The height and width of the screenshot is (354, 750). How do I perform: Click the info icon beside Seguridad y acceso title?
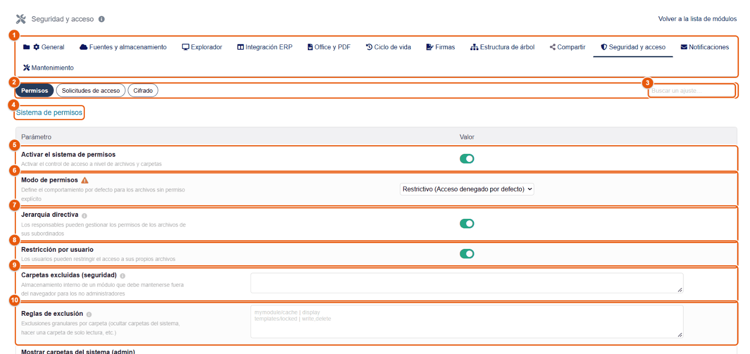(x=101, y=19)
